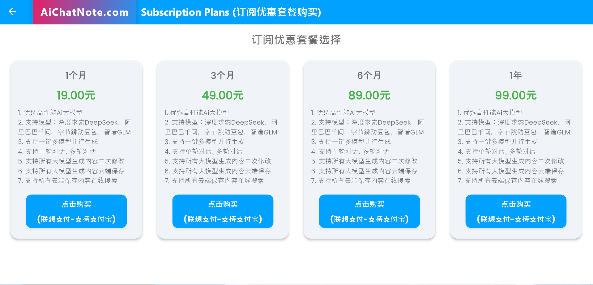Click 点击购买 on the 1个月 plan
593x285 pixels.
(76, 211)
